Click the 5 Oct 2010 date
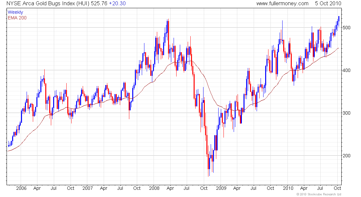The height and width of the screenshot is (197, 361). tap(328, 4)
